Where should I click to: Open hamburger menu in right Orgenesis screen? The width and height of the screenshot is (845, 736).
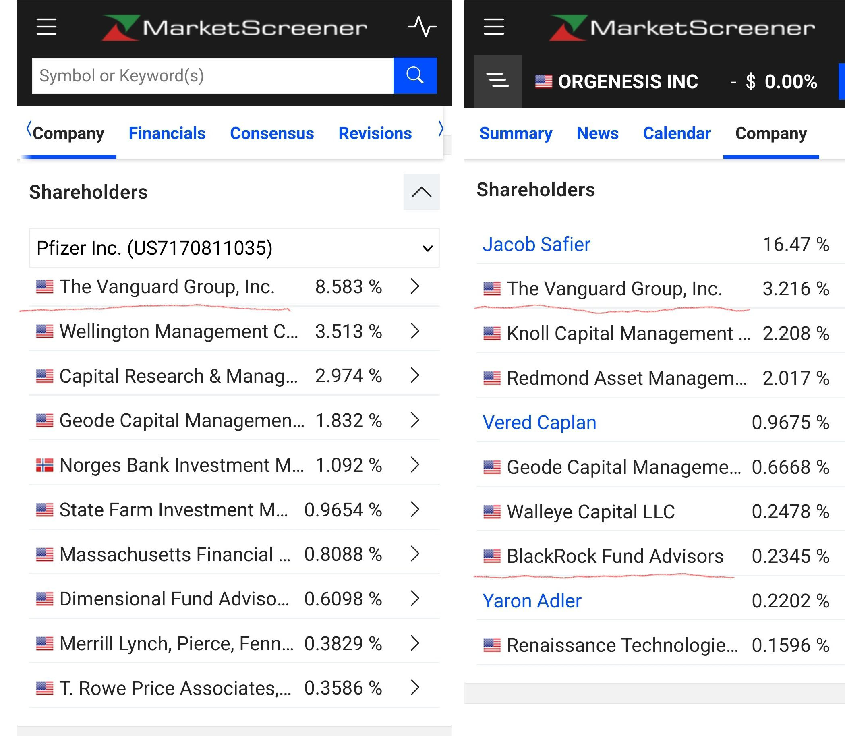point(493,27)
